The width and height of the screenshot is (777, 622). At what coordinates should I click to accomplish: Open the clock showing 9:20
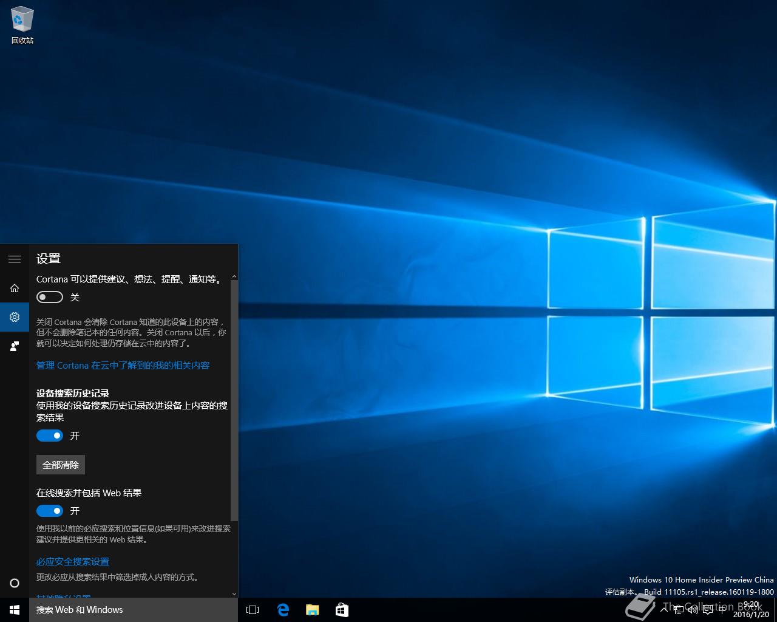pyautogui.click(x=751, y=610)
